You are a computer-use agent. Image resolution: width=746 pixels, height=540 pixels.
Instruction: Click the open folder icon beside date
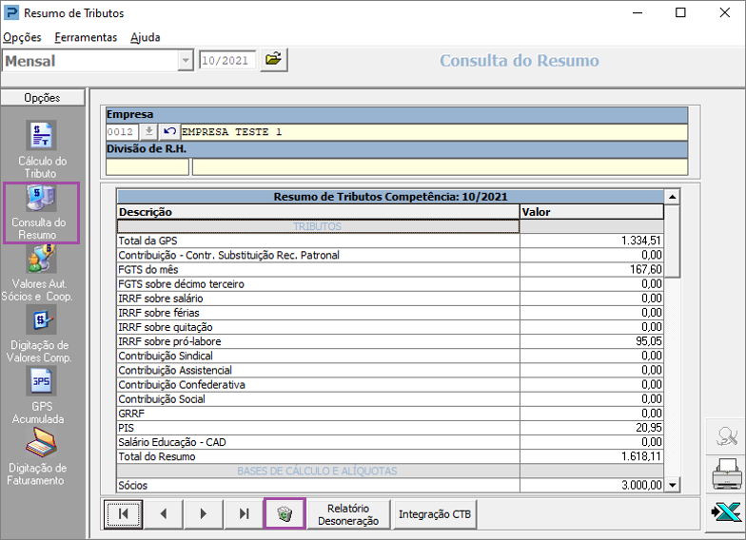pyautogui.click(x=274, y=60)
